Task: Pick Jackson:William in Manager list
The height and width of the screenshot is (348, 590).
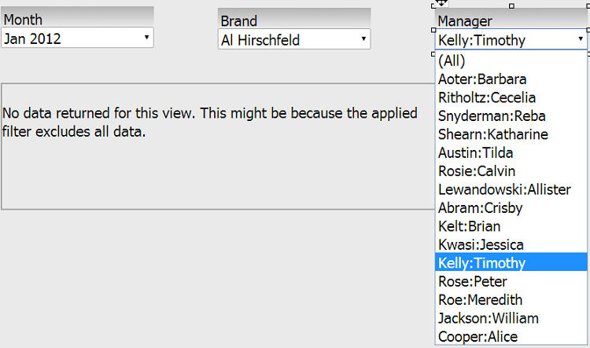Action: click(x=489, y=318)
